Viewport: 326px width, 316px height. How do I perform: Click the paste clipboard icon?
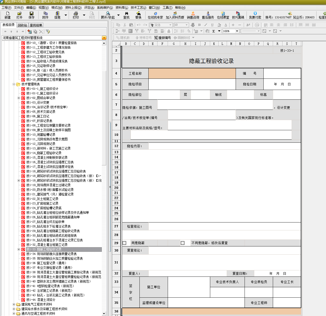[131, 25]
